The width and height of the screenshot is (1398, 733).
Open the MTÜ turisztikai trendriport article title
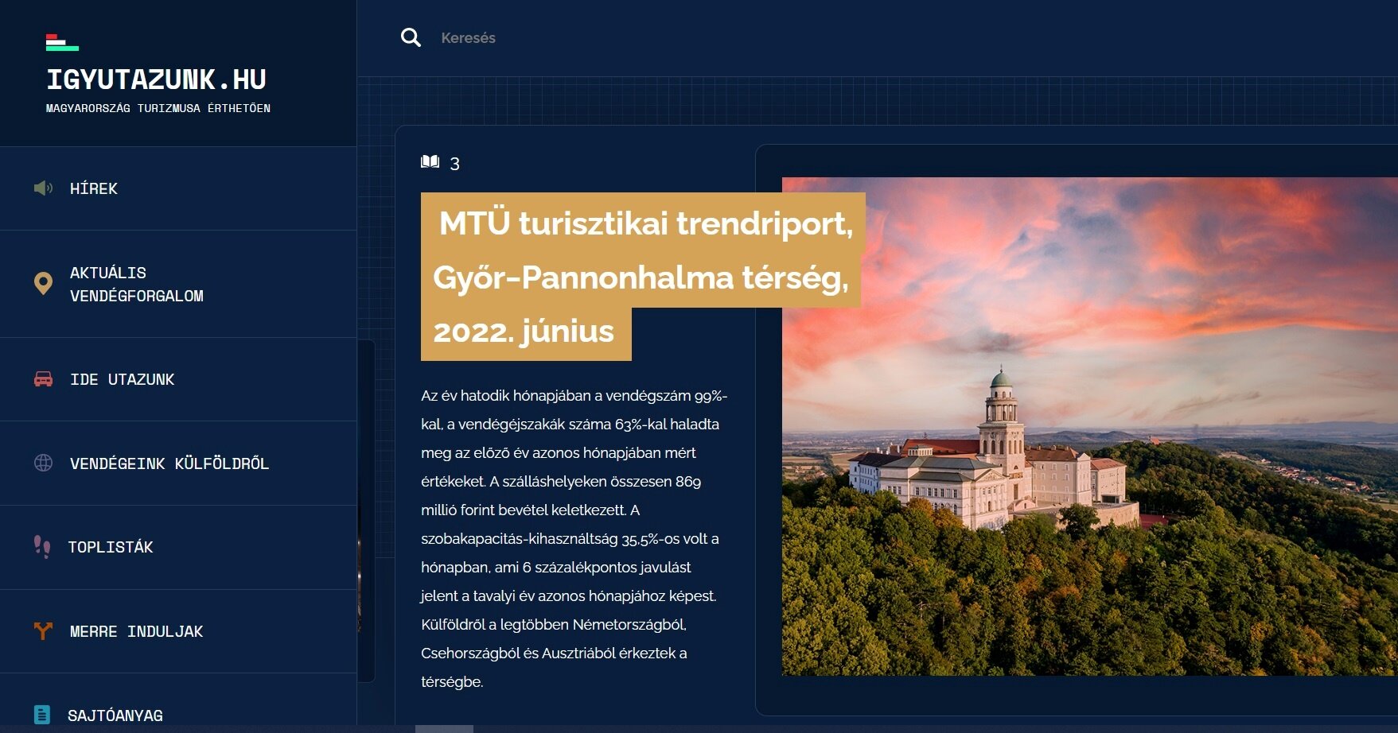[x=643, y=277]
